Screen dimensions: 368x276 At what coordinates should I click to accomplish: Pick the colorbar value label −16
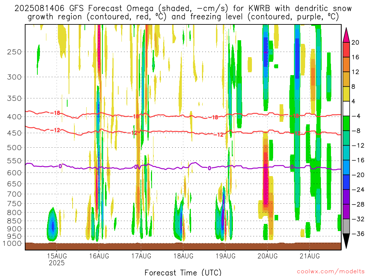pyautogui.click(x=358, y=161)
